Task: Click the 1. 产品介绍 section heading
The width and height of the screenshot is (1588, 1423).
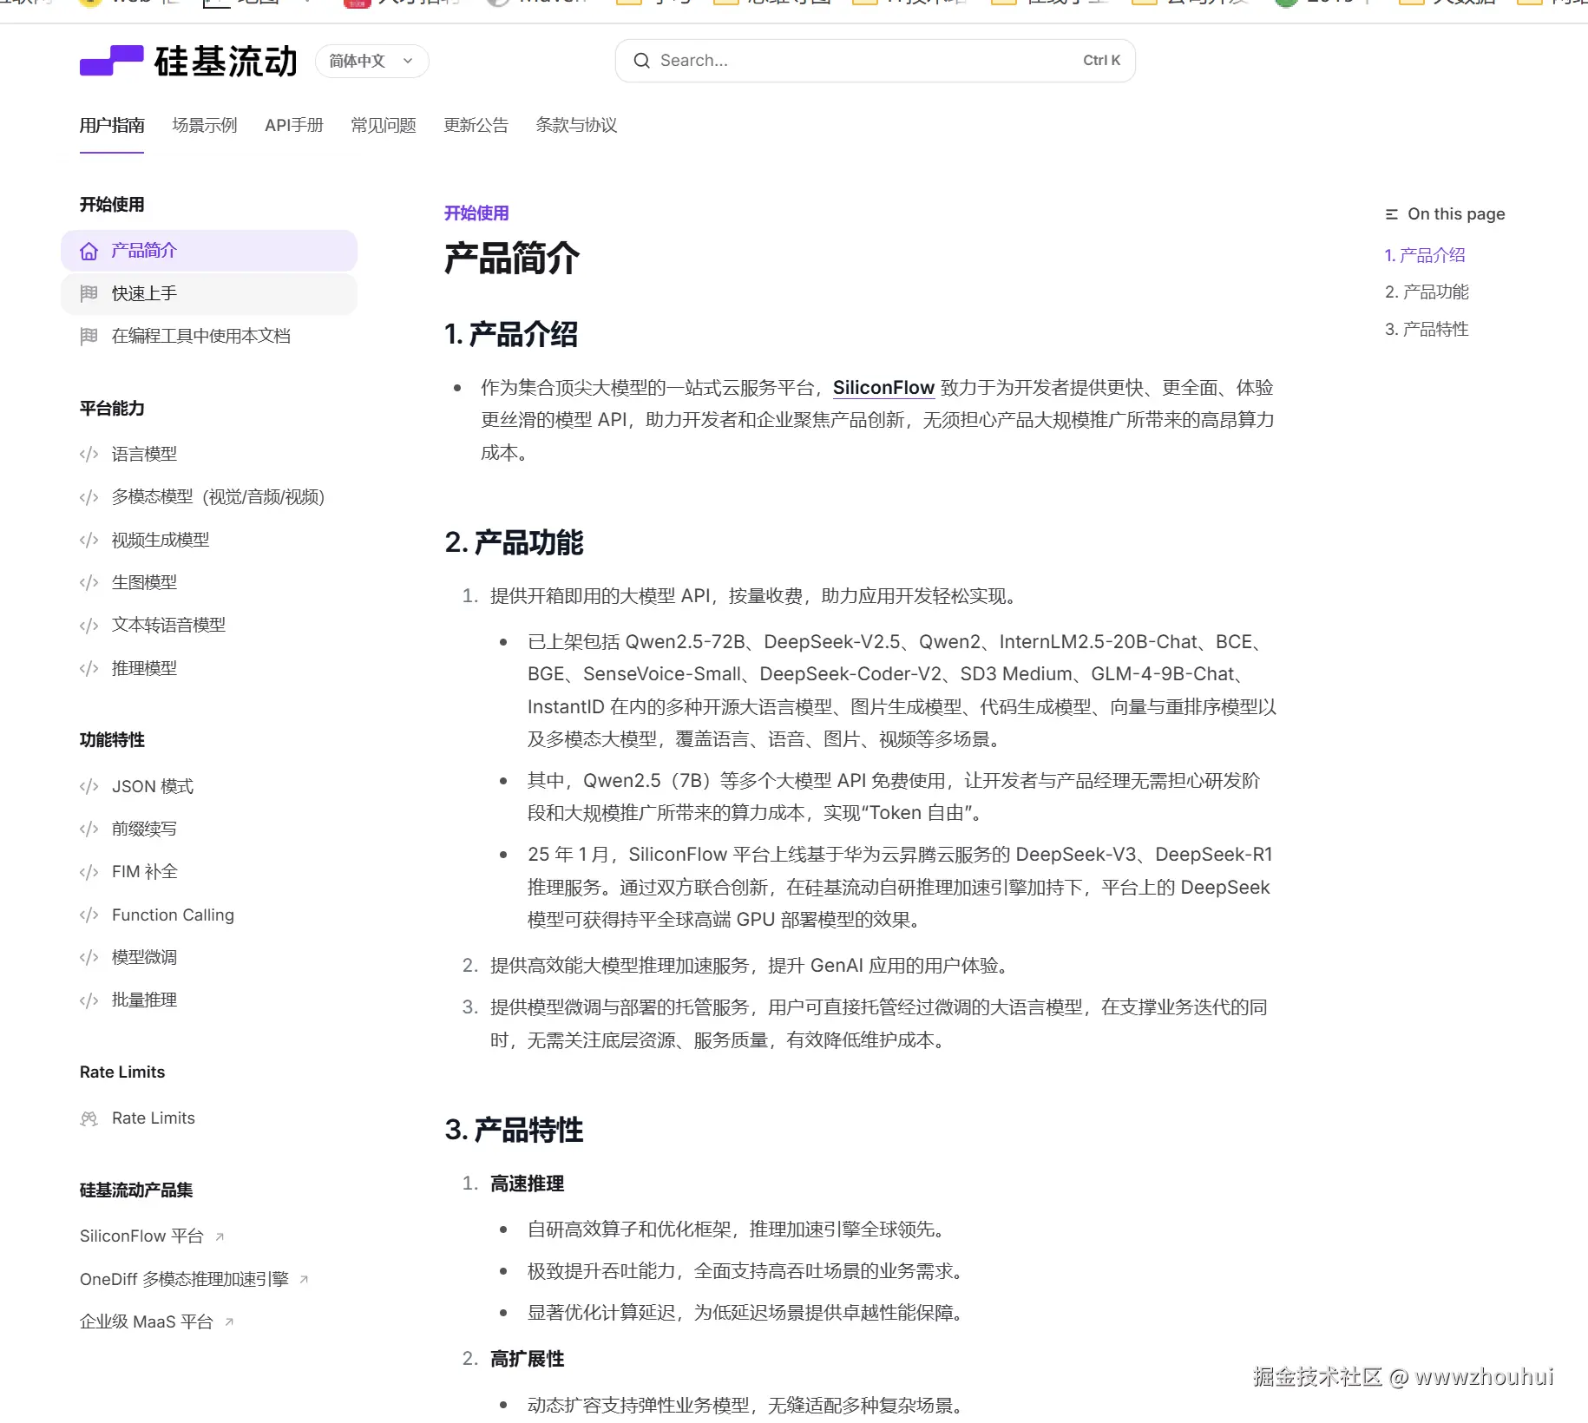Action: pyautogui.click(x=510, y=335)
